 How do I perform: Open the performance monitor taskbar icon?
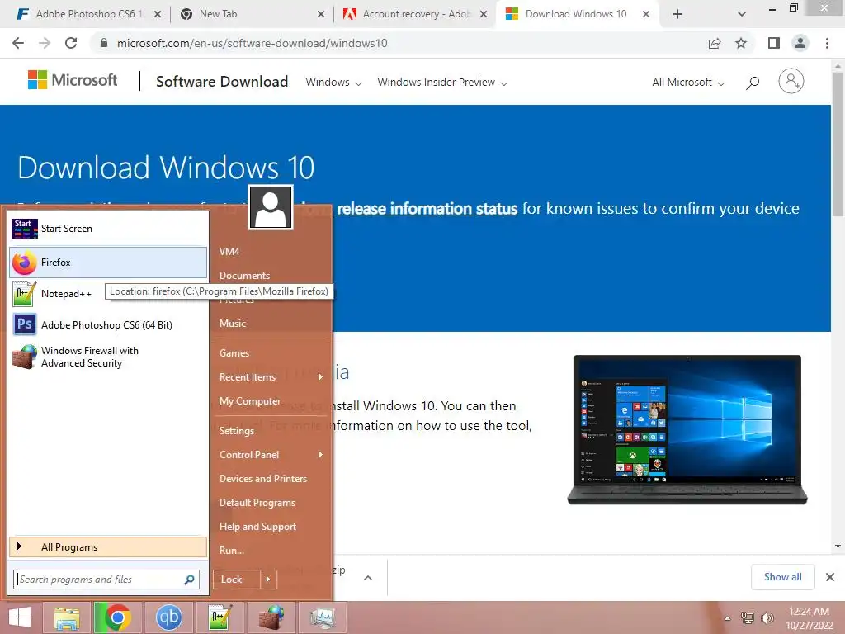pyautogui.click(x=323, y=617)
